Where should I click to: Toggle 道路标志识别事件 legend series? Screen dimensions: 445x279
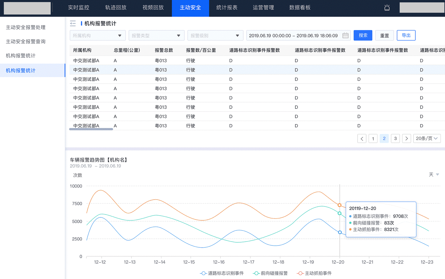(222, 273)
